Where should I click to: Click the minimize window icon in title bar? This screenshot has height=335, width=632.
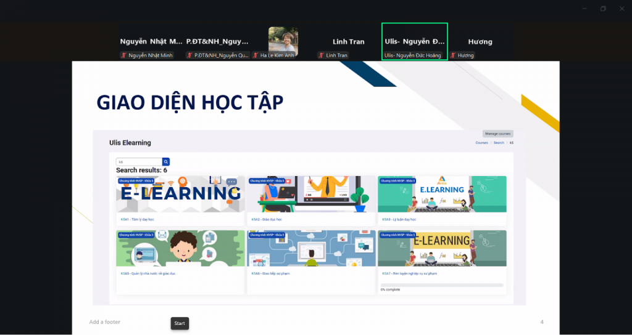tap(584, 9)
